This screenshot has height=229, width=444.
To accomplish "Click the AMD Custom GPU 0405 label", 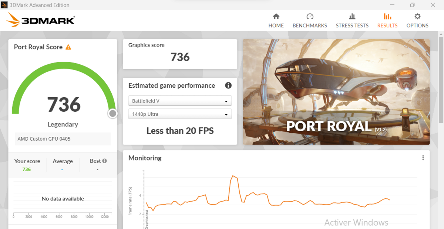I will pyautogui.click(x=44, y=139).
